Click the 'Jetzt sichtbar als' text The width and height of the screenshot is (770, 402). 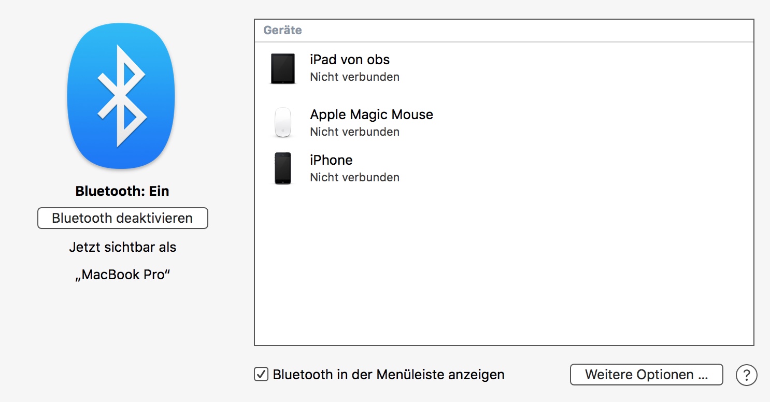[122, 247]
